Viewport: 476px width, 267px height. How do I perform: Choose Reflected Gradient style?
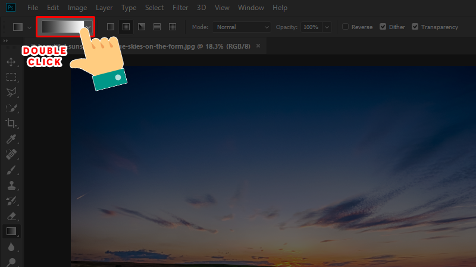point(157,27)
